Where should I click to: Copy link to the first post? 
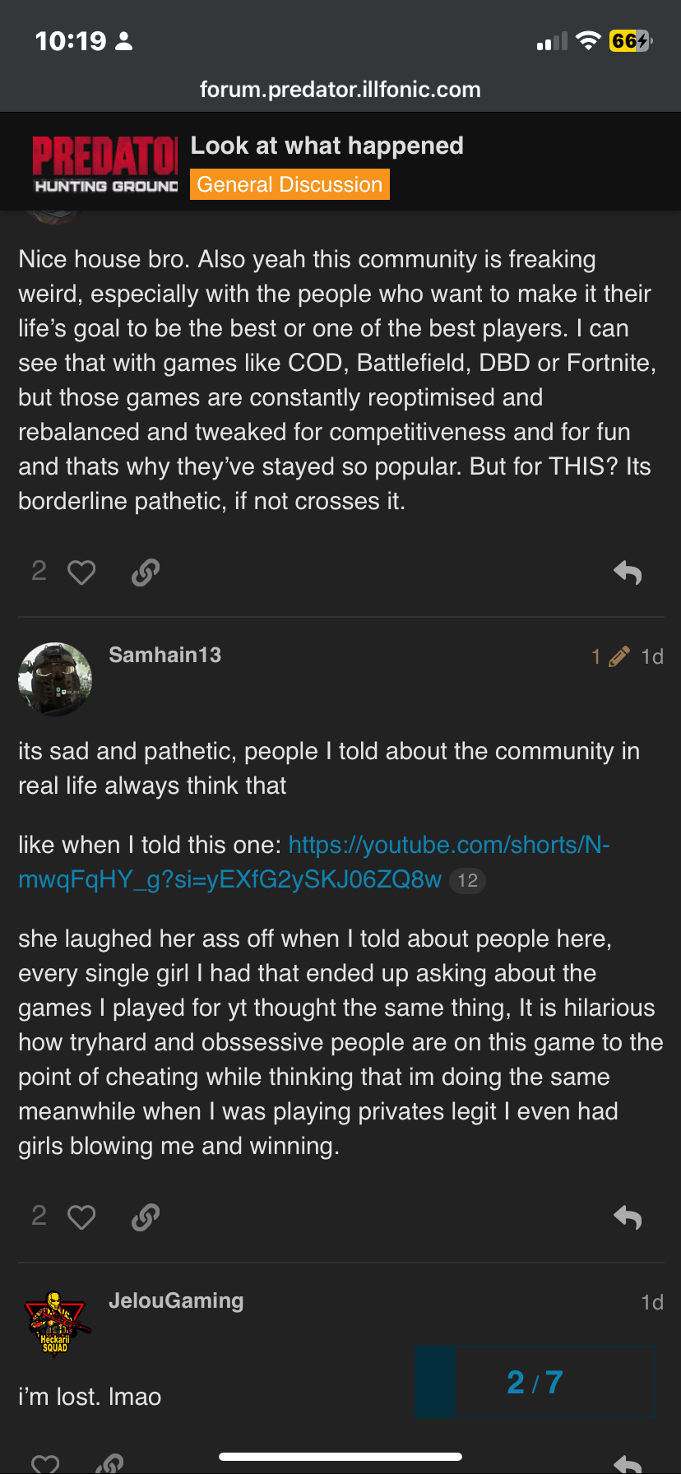(x=146, y=572)
